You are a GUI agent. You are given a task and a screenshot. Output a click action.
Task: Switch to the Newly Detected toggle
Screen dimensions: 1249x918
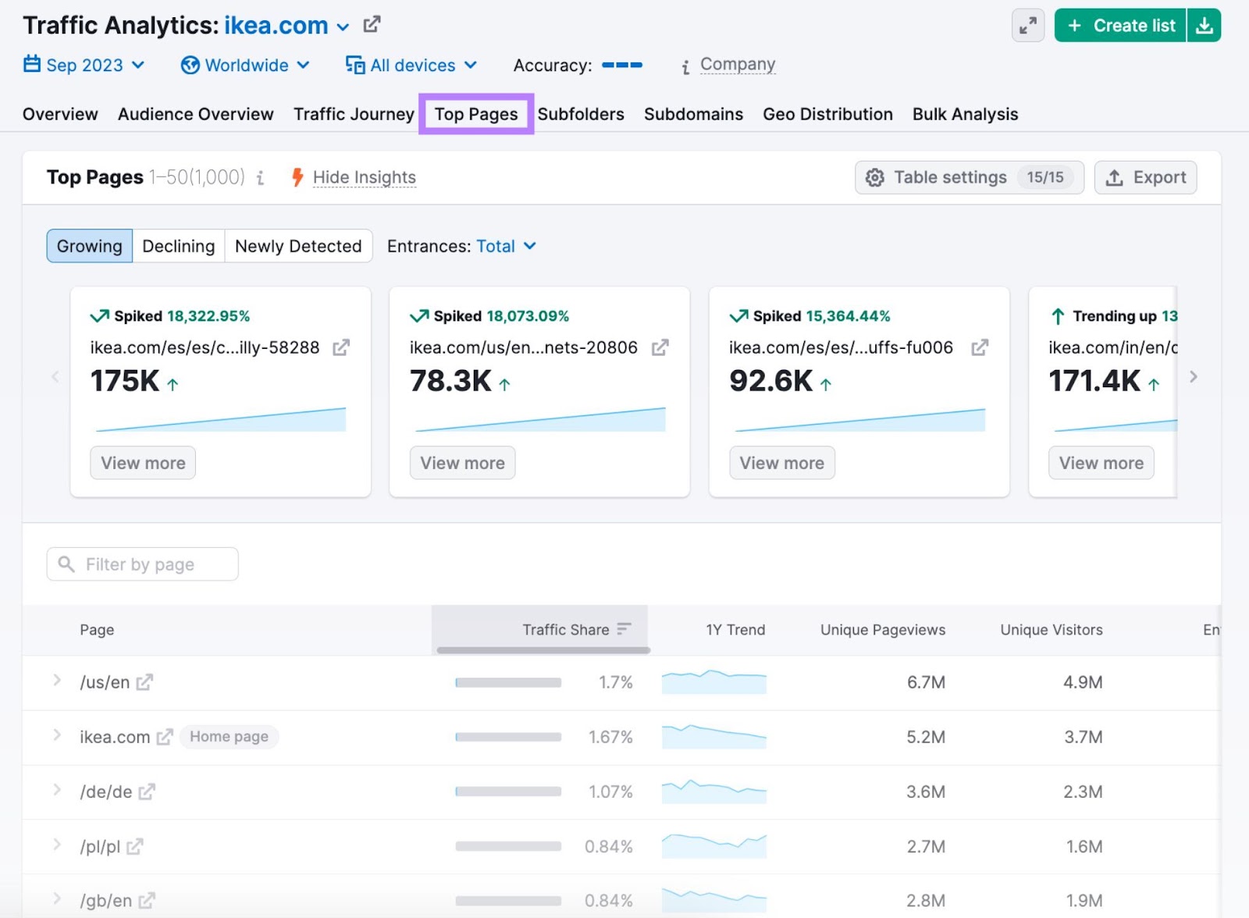298,246
